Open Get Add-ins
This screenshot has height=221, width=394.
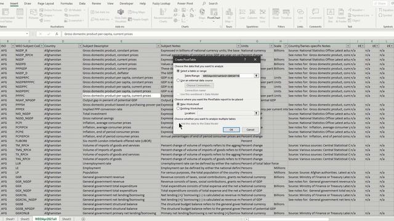pyautogui.click(x=100, y=12)
